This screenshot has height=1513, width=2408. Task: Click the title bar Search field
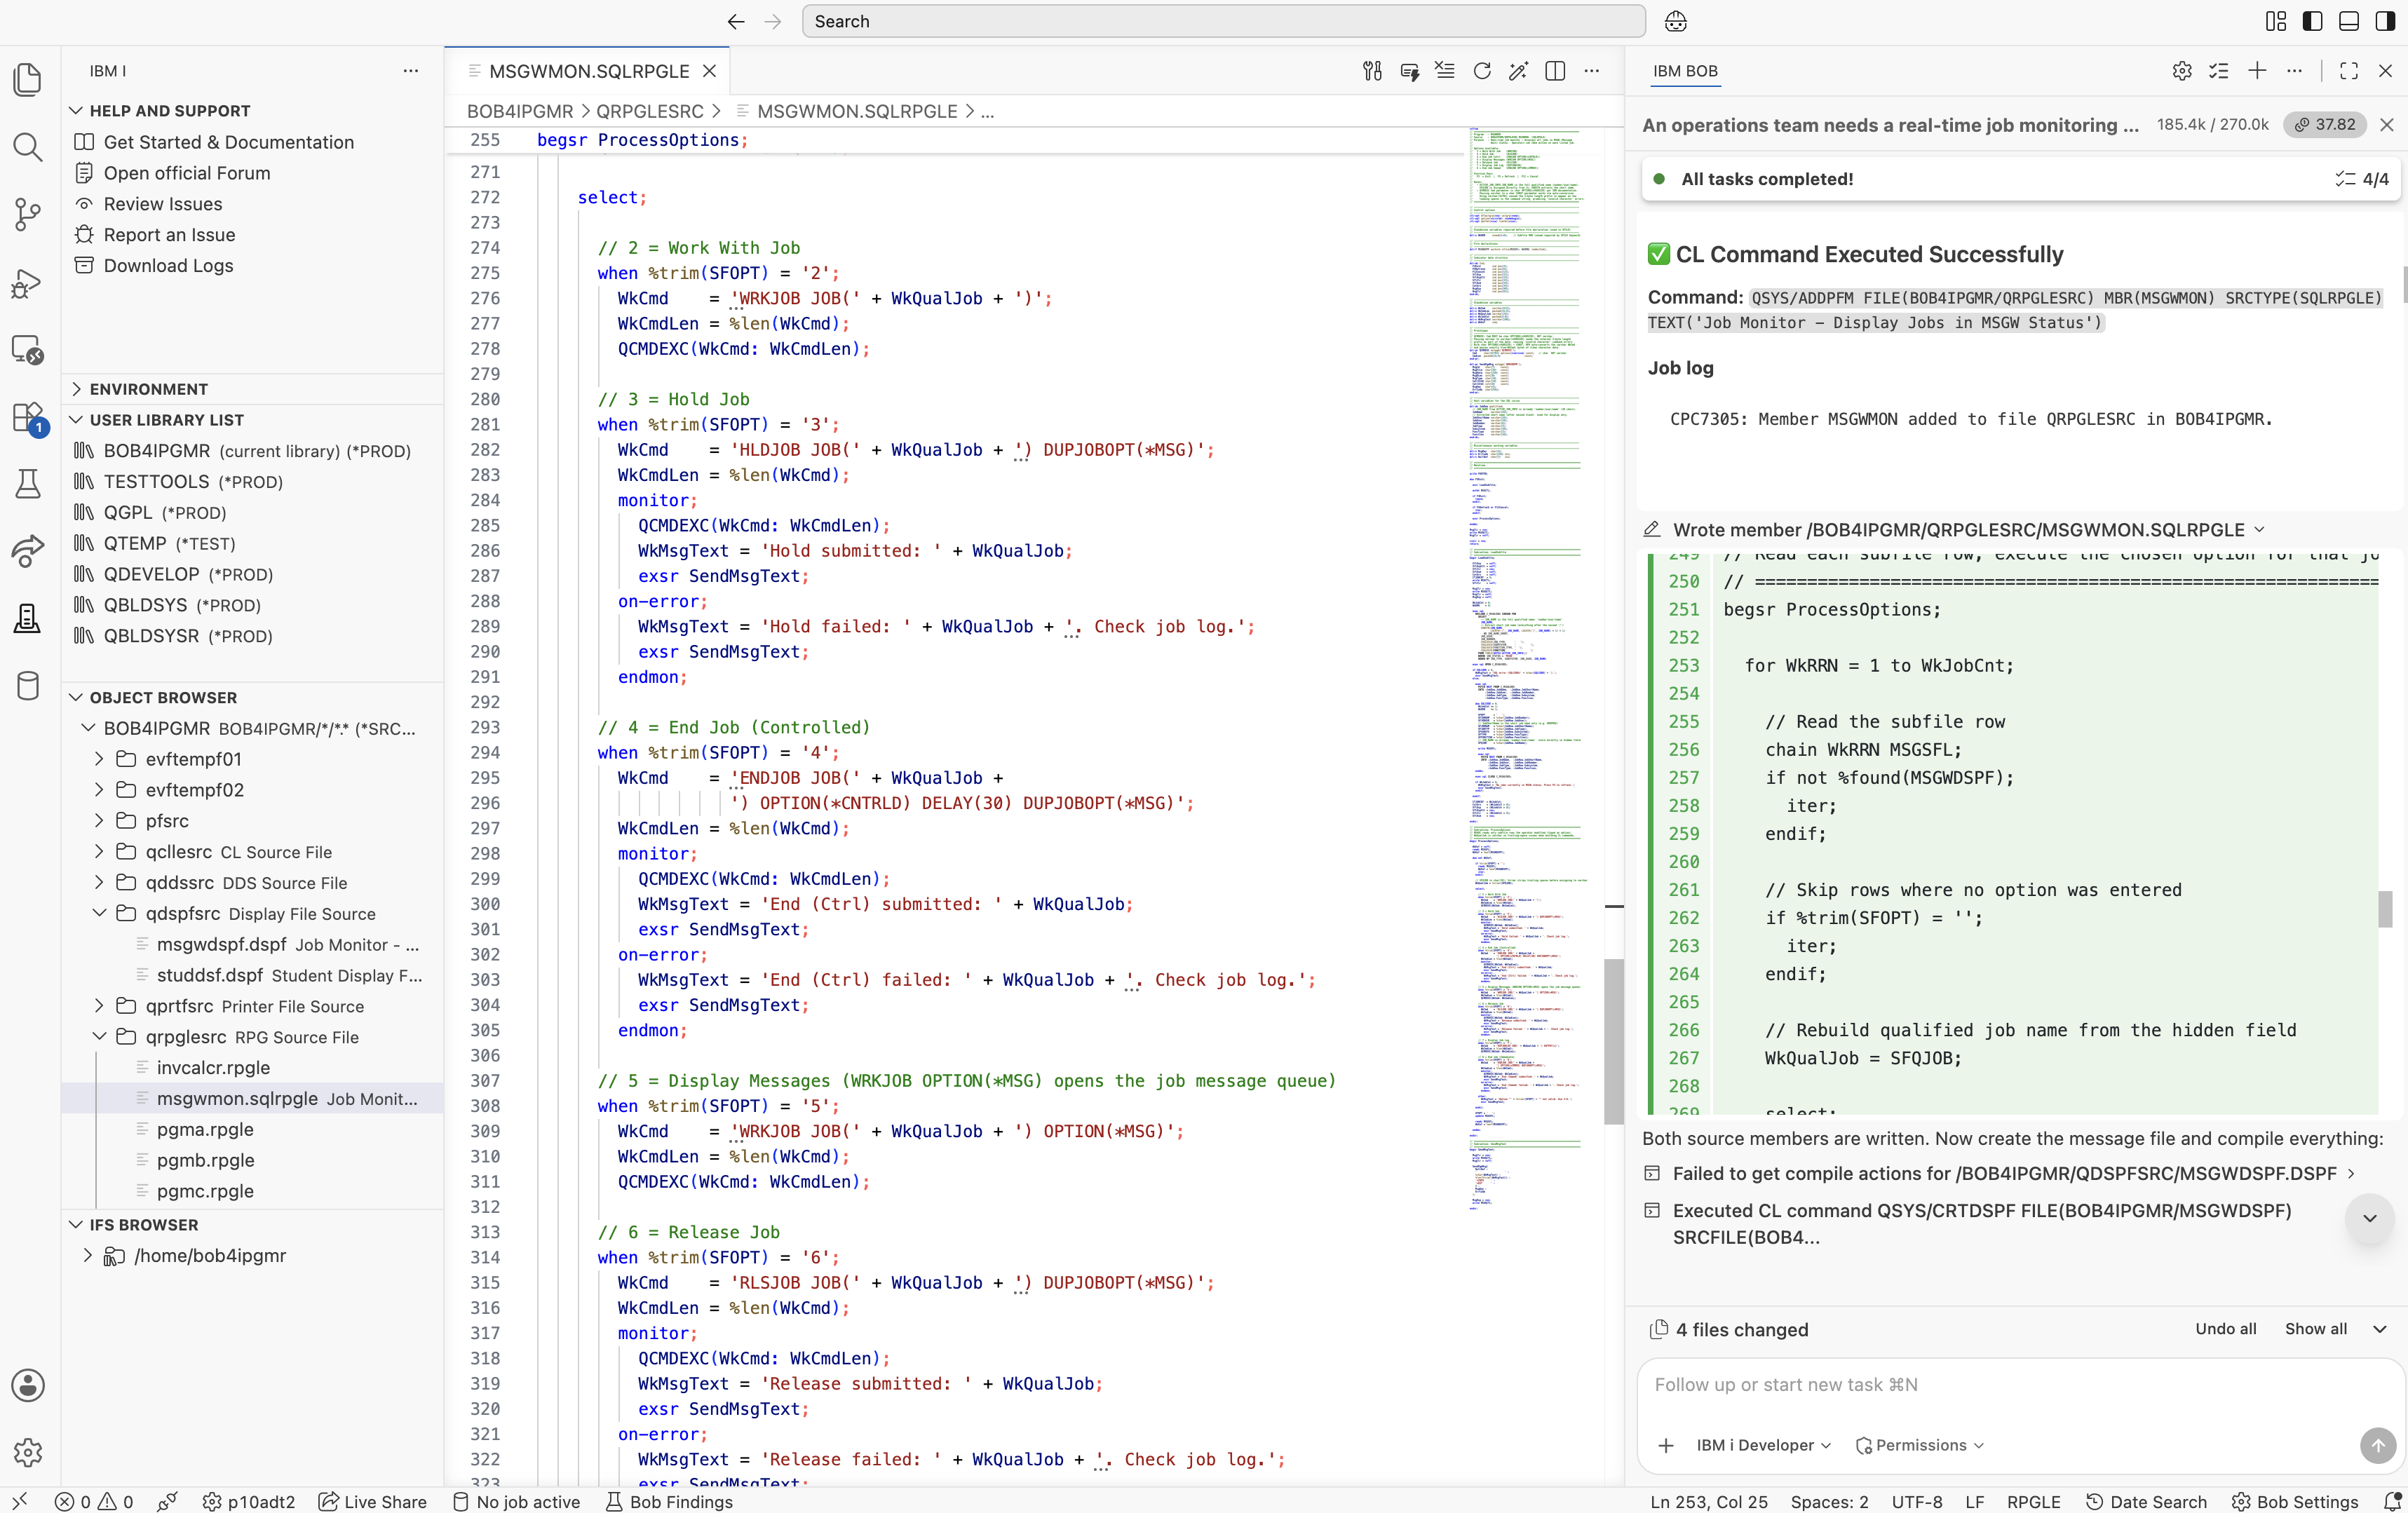pos(1223,21)
